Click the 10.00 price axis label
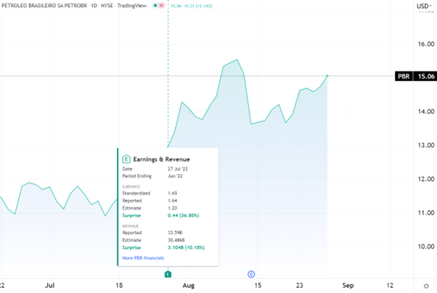The width and height of the screenshot is (437, 293). (x=426, y=247)
